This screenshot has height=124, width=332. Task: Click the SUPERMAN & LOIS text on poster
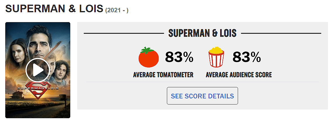tap(38, 88)
